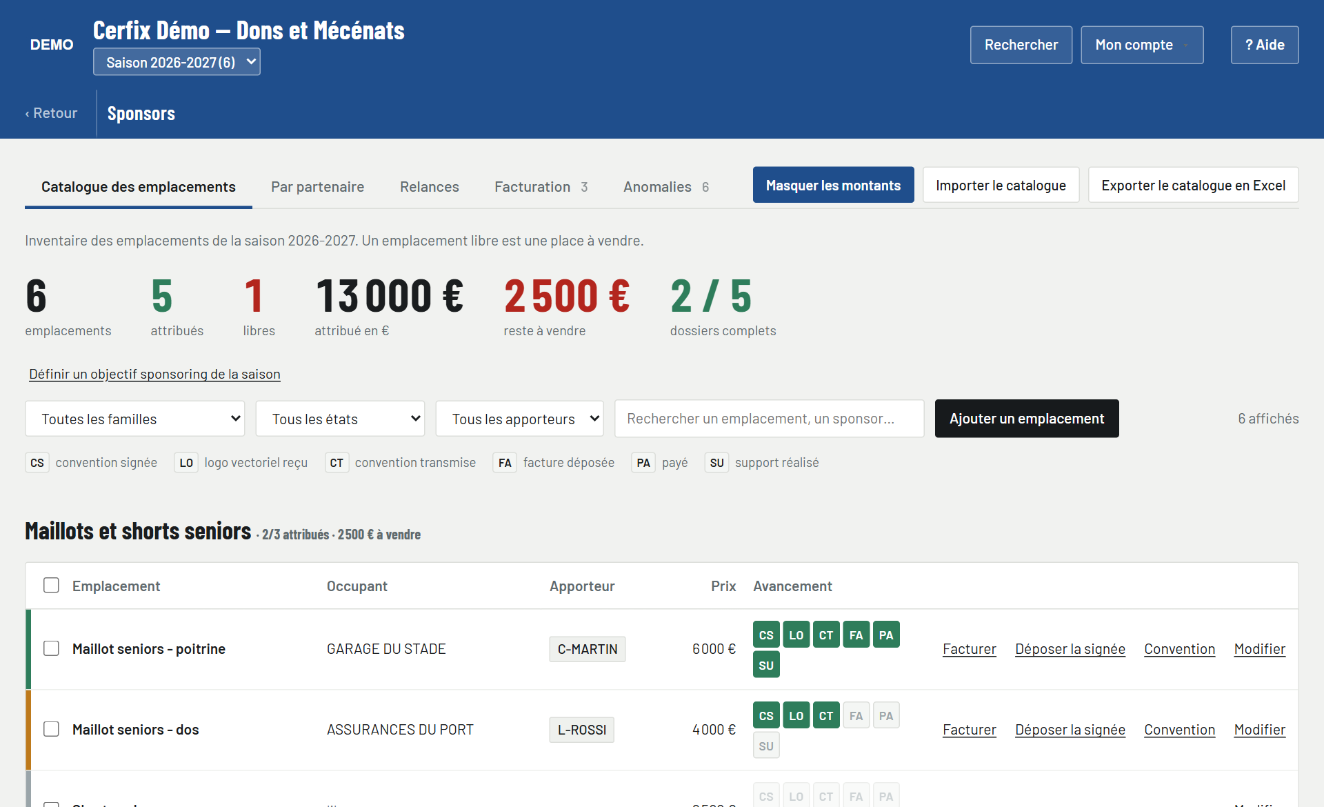The width and height of the screenshot is (1324, 807).
Task: Click the C-MARTIN apporteur tag
Action: pyautogui.click(x=588, y=649)
